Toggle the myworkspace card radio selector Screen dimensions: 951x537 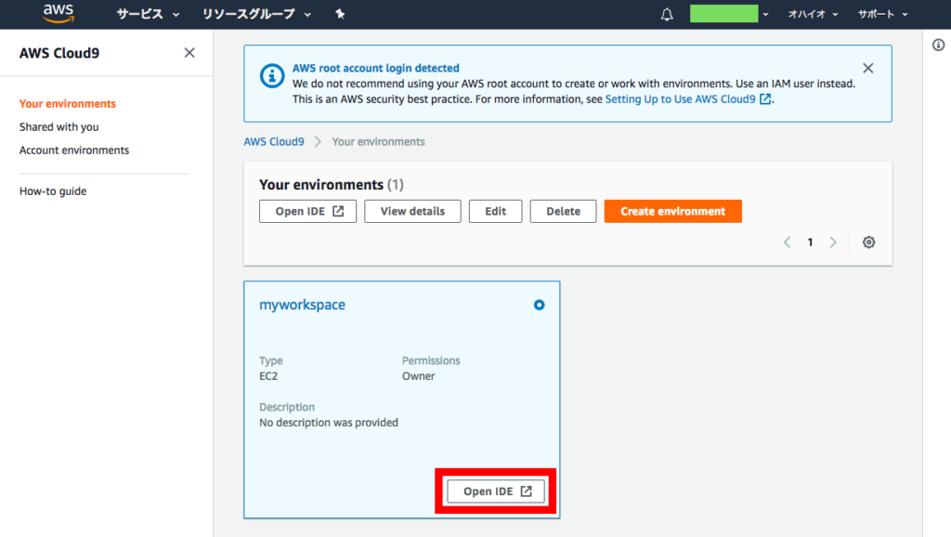539,305
